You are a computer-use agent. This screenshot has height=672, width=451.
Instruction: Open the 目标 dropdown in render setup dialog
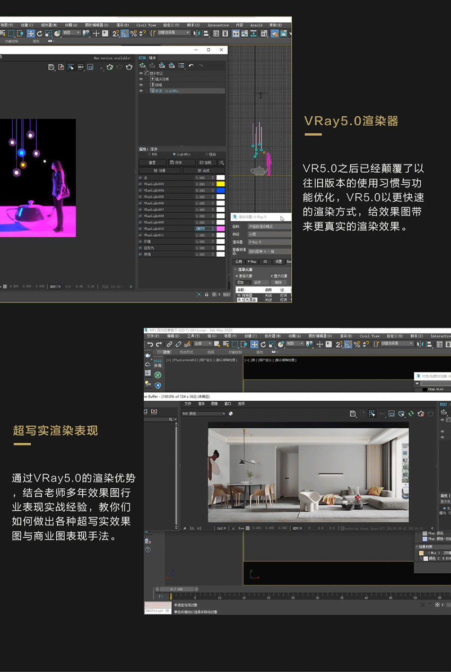pyautogui.click(x=270, y=226)
